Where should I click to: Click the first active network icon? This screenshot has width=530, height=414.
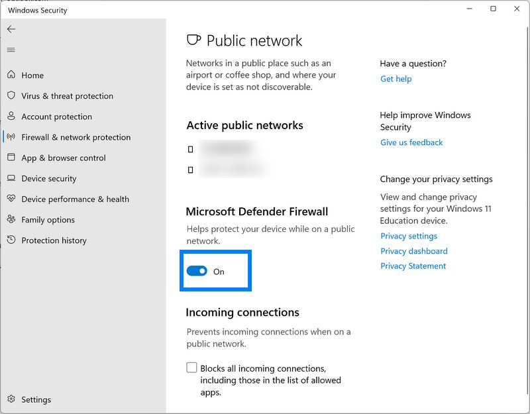191,149
